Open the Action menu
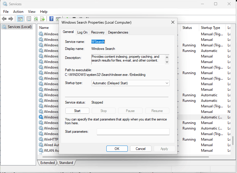Viewport: 237px width, 173px height. click(18, 12)
